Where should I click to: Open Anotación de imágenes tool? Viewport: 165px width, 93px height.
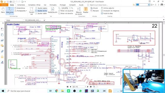[110, 11]
